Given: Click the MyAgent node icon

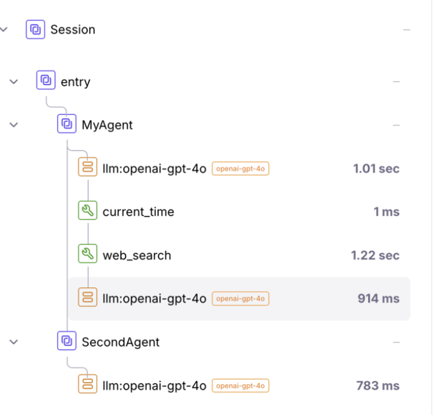Looking at the screenshot, I should point(67,125).
